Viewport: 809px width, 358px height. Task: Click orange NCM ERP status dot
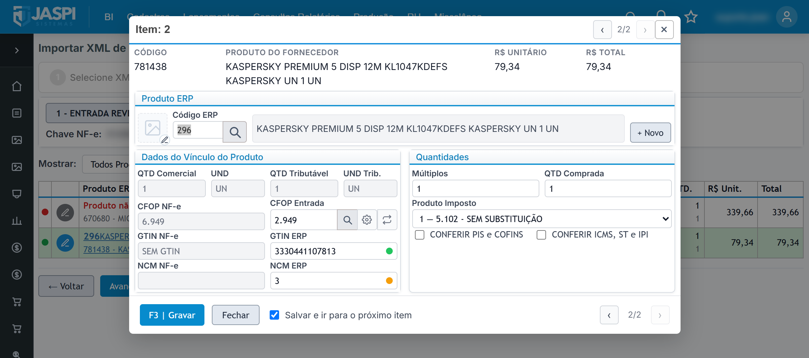389,281
